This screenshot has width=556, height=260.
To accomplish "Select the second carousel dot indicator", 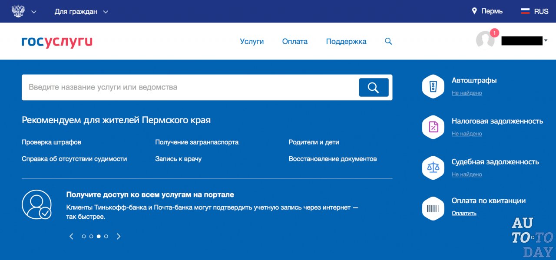I will coord(91,236).
